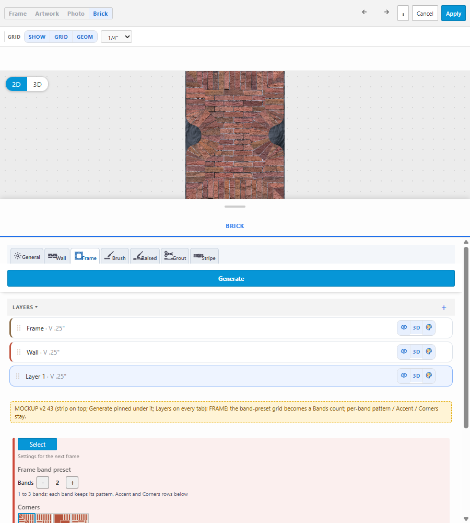Choose the fourth corner style thumbnail
The width and height of the screenshot is (470, 523).
click(80, 518)
